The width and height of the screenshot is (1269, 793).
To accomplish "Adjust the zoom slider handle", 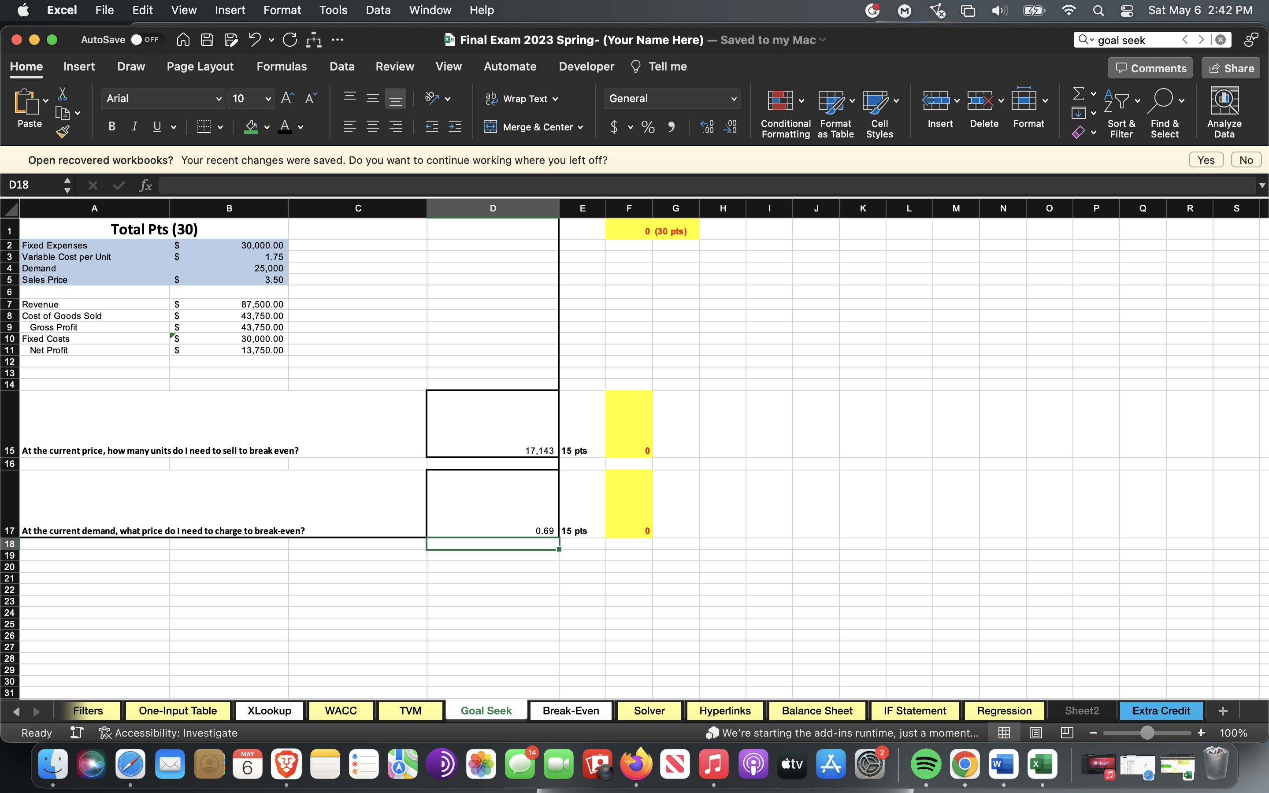I will tap(1147, 733).
